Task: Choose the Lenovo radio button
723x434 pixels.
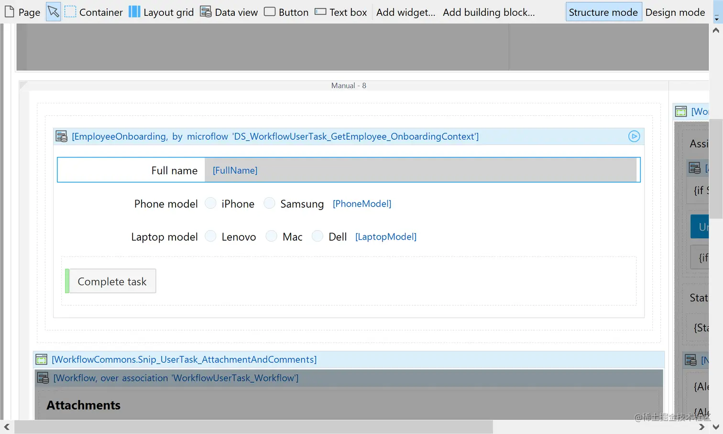Action: coord(210,236)
